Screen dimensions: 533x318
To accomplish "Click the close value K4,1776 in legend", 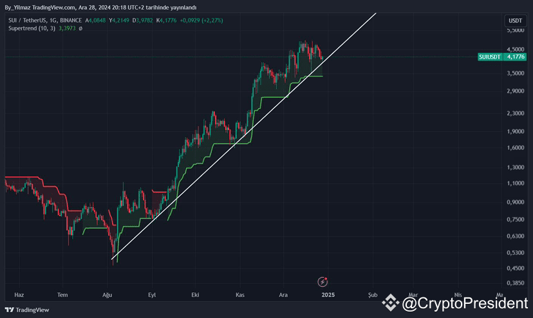I will 166,21.
